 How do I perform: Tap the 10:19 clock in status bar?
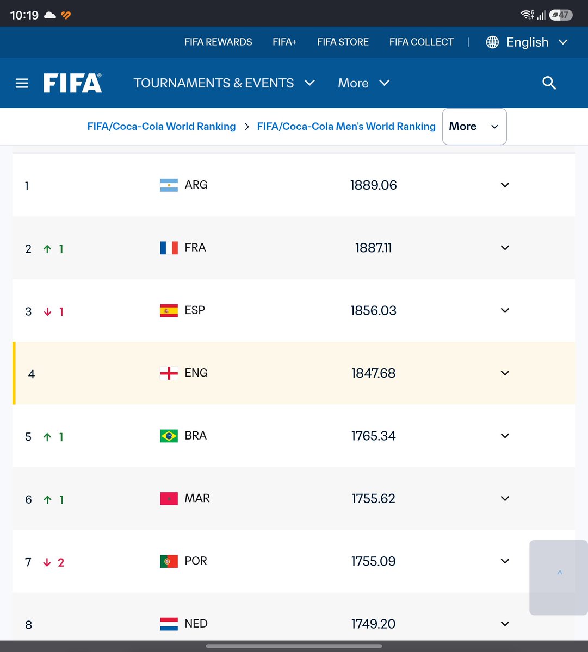[24, 15]
